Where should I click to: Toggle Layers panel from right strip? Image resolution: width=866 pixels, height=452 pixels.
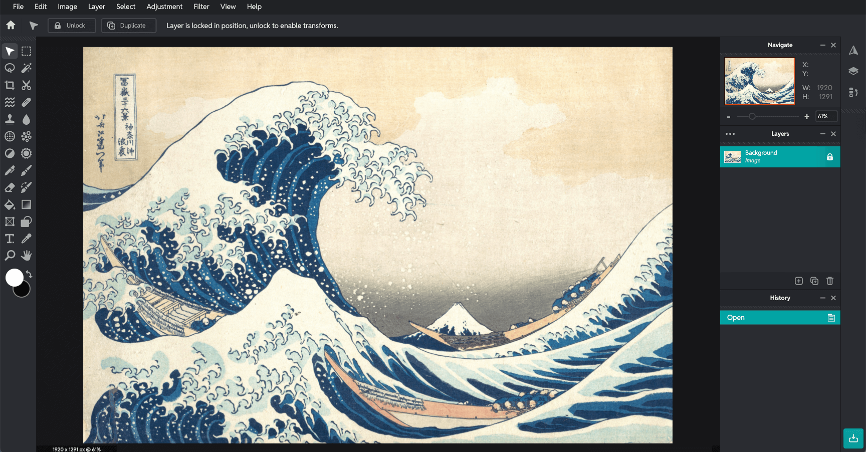point(853,71)
